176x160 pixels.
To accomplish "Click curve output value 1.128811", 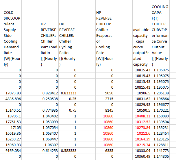I will [160, 145].
